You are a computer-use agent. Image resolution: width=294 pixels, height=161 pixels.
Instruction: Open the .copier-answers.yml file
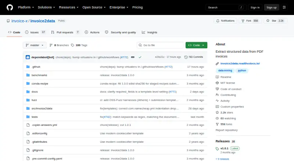(x=44, y=125)
